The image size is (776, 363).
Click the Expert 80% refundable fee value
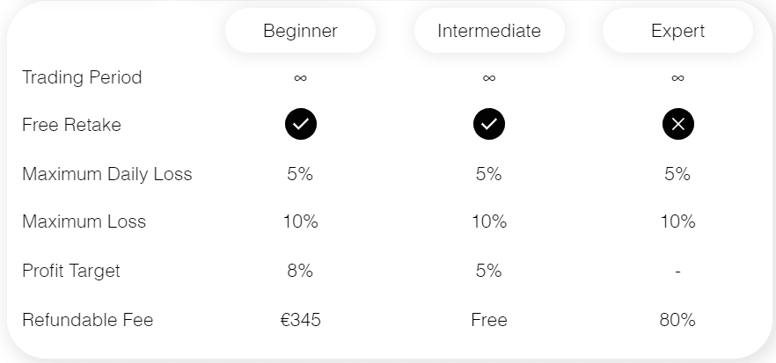click(677, 320)
